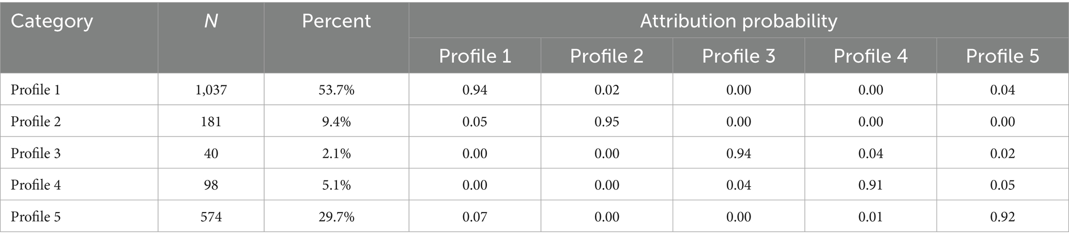This screenshot has width=1069, height=241.
Task: Select the Profile 1 column header
Action: [x=475, y=56]
